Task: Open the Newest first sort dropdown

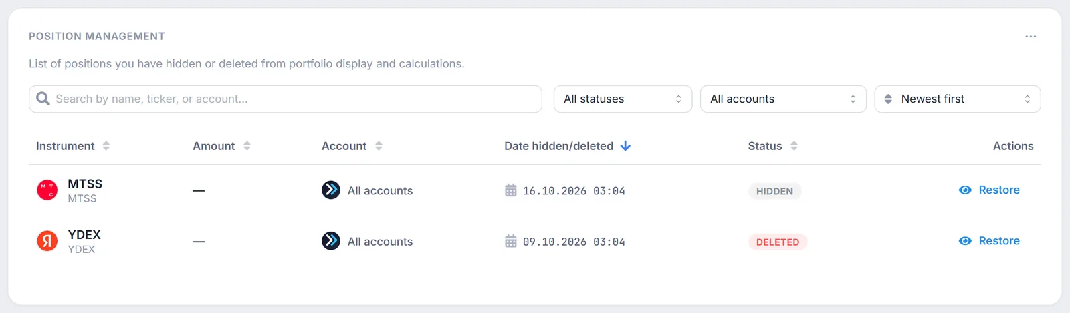Action: click(958, 99)
